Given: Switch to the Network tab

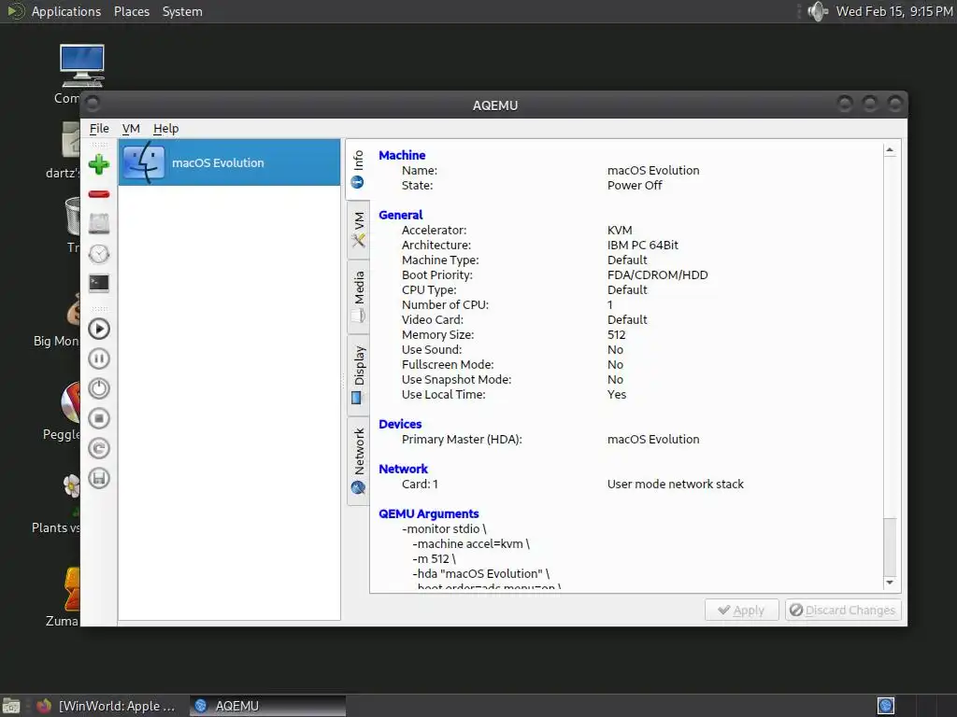Looking at the screenshot, I should tap(358, 461).
